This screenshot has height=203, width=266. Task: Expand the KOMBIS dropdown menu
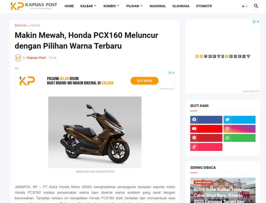[x=111, y=6]
